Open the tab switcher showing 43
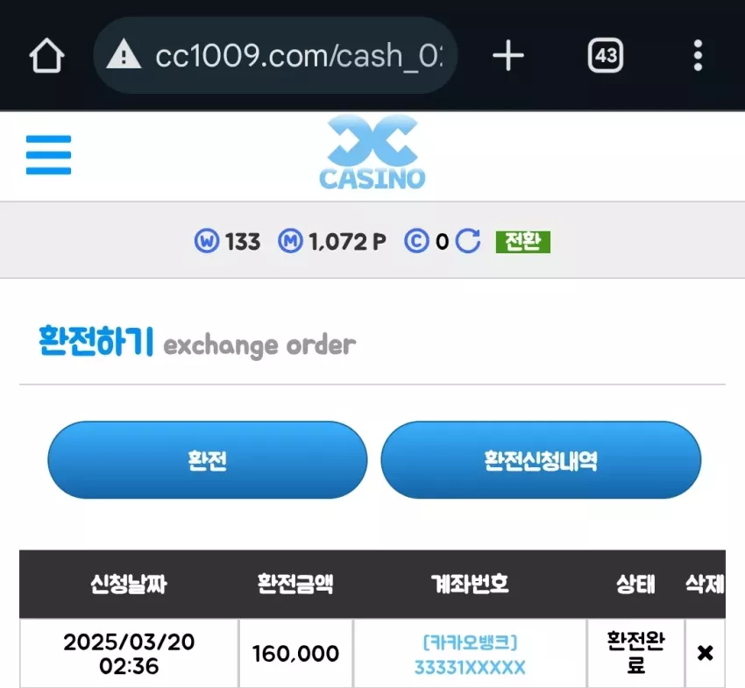Image resolution: width=745 pixels, height=688 pixels. (606, 55)
